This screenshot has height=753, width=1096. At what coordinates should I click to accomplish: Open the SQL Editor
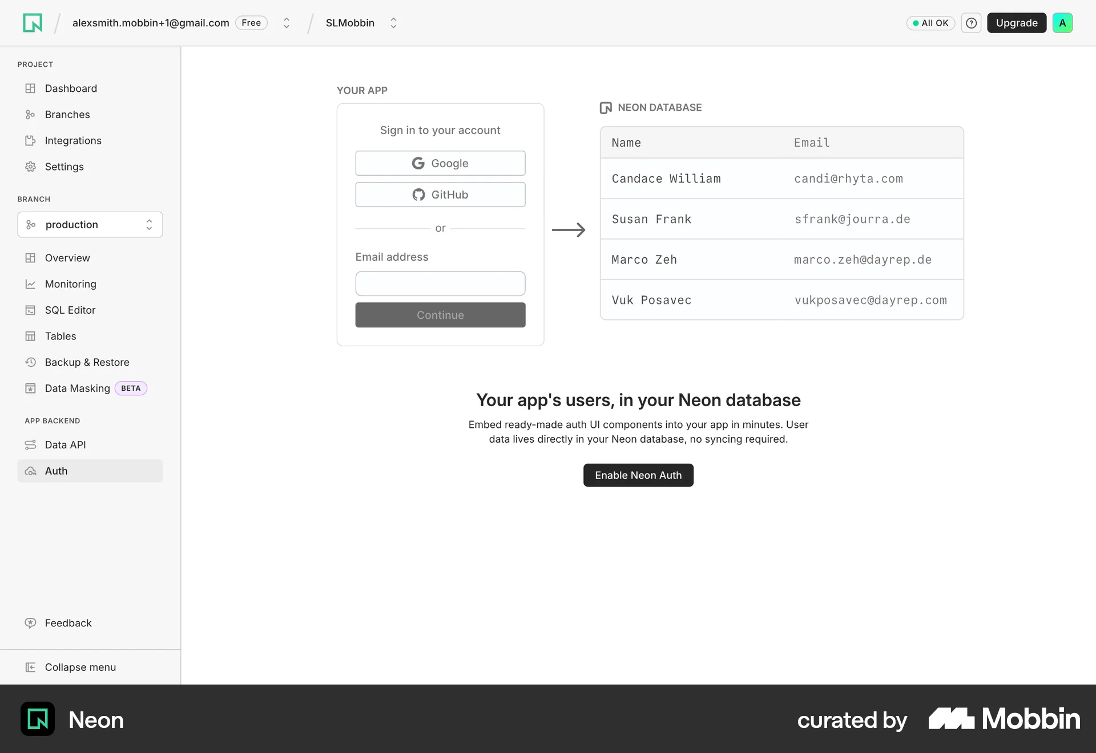(90, 310)
